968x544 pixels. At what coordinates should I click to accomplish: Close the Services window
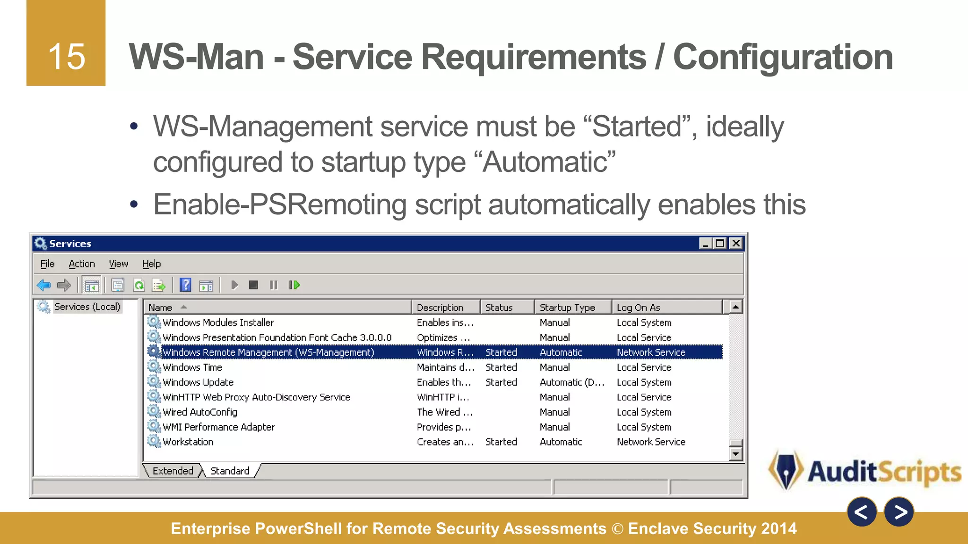click(x=736, y=243)
